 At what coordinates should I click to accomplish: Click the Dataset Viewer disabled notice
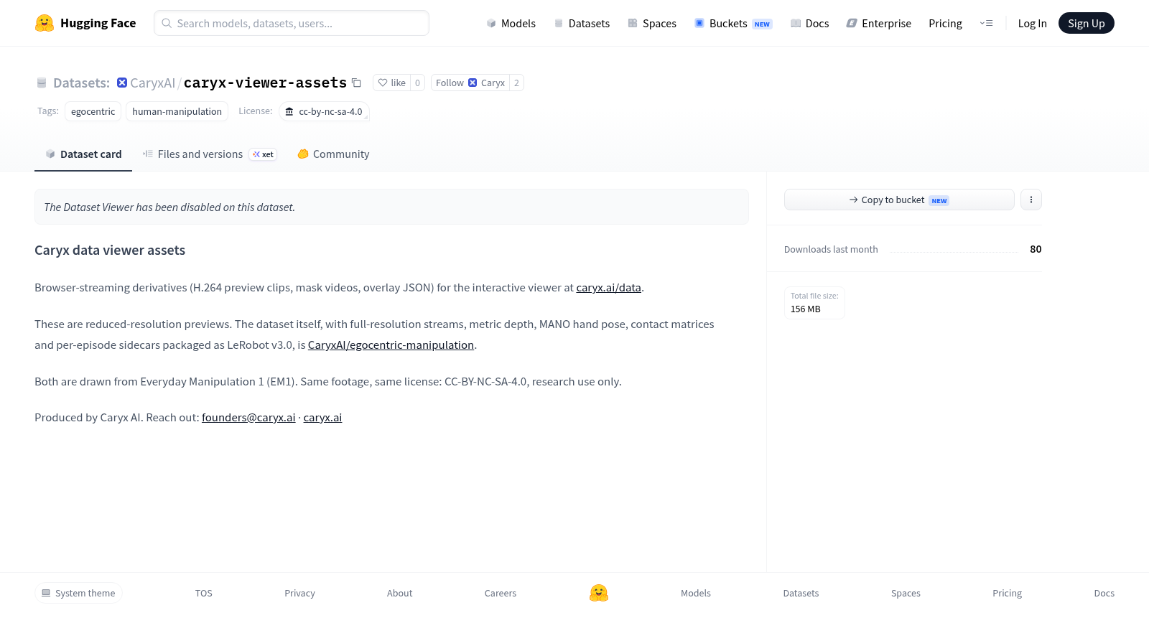click(x=391, y=207)
